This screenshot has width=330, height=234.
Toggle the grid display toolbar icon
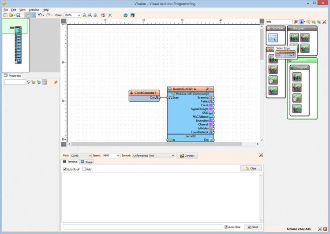(x=33, y=15)
